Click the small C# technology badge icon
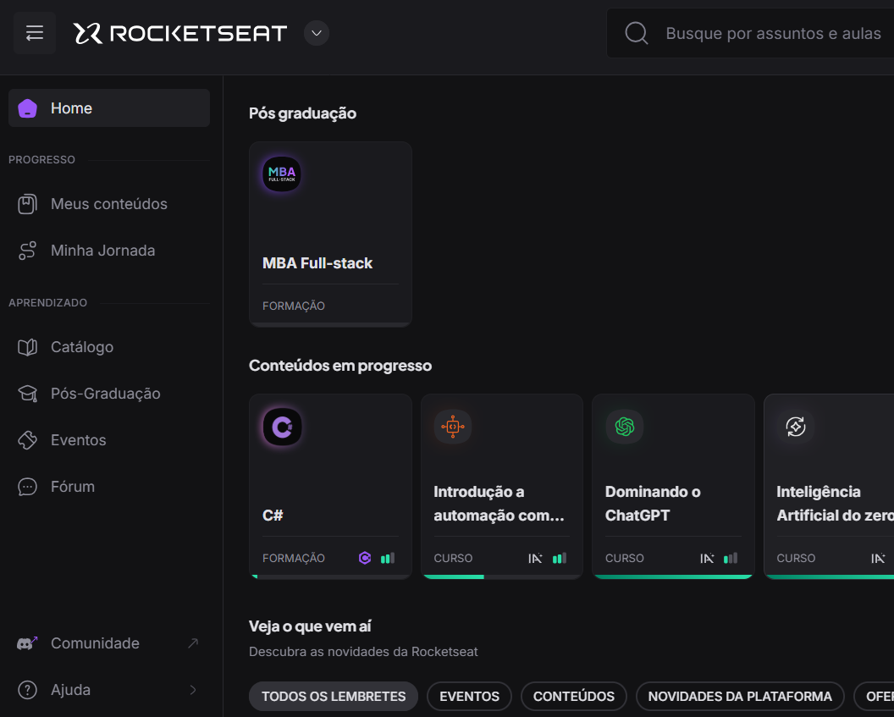 pyautogui.click(x=365, y=558)
